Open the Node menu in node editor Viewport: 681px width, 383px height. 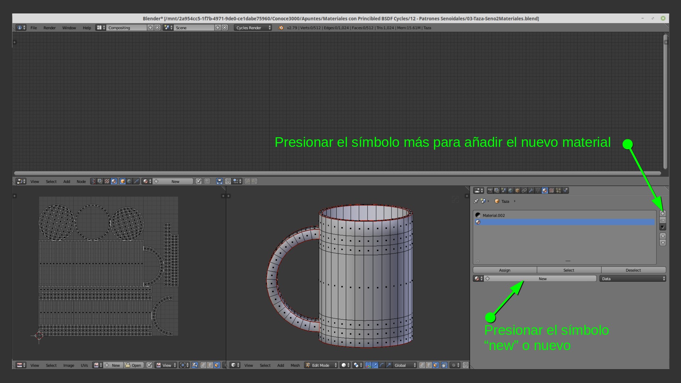coord(81,182)
